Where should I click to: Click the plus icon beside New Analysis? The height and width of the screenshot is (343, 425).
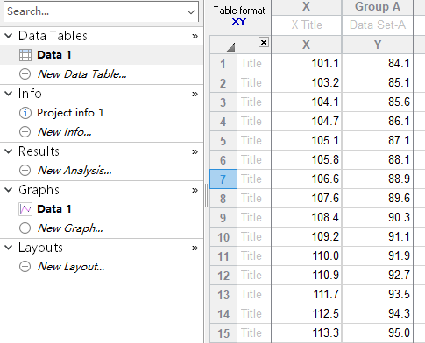pos(25,171)
